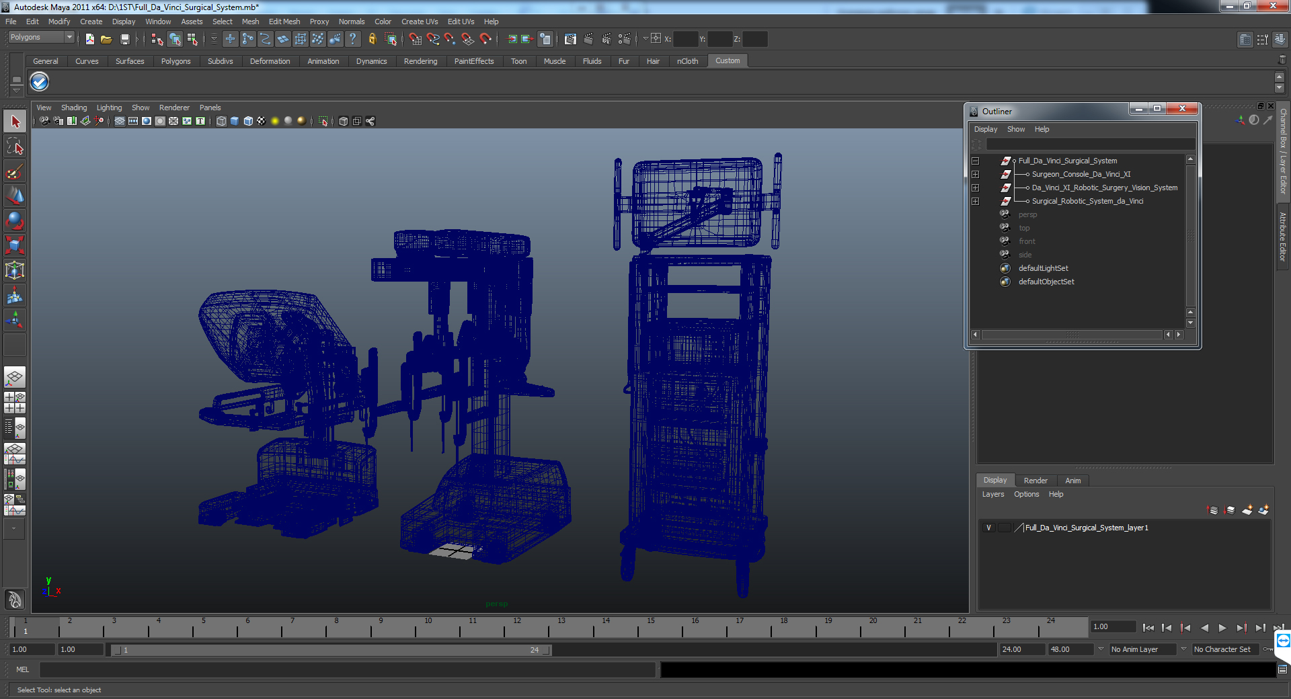The height and width of the screenshot is (699, 1291).
Task: Click the current frame 1.00 field
Action: coord(1113,626)
